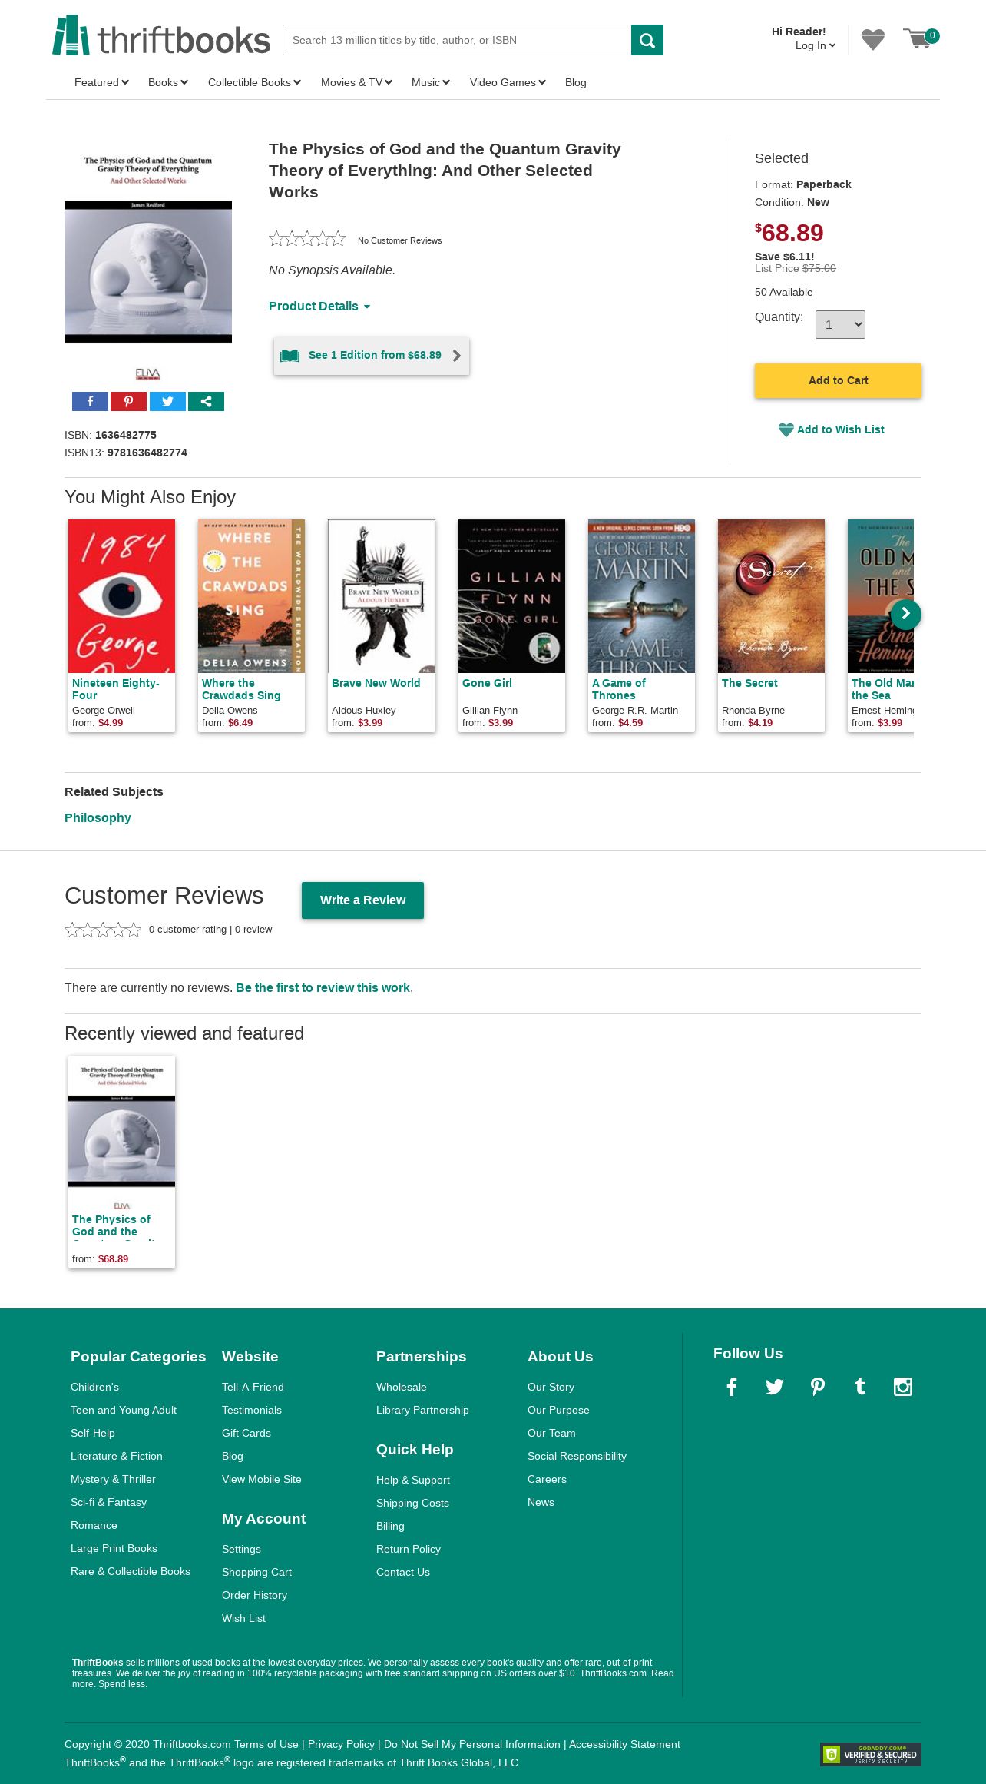Open the Brave New World cover
Screen dimensions: 986x1784
click(382, 596)
